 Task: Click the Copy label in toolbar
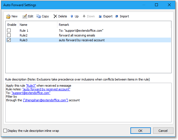[45, 16]
